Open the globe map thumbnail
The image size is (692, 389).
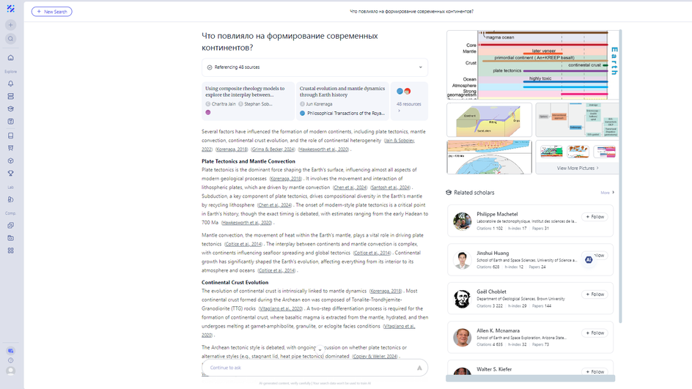[x=490, y=158]
